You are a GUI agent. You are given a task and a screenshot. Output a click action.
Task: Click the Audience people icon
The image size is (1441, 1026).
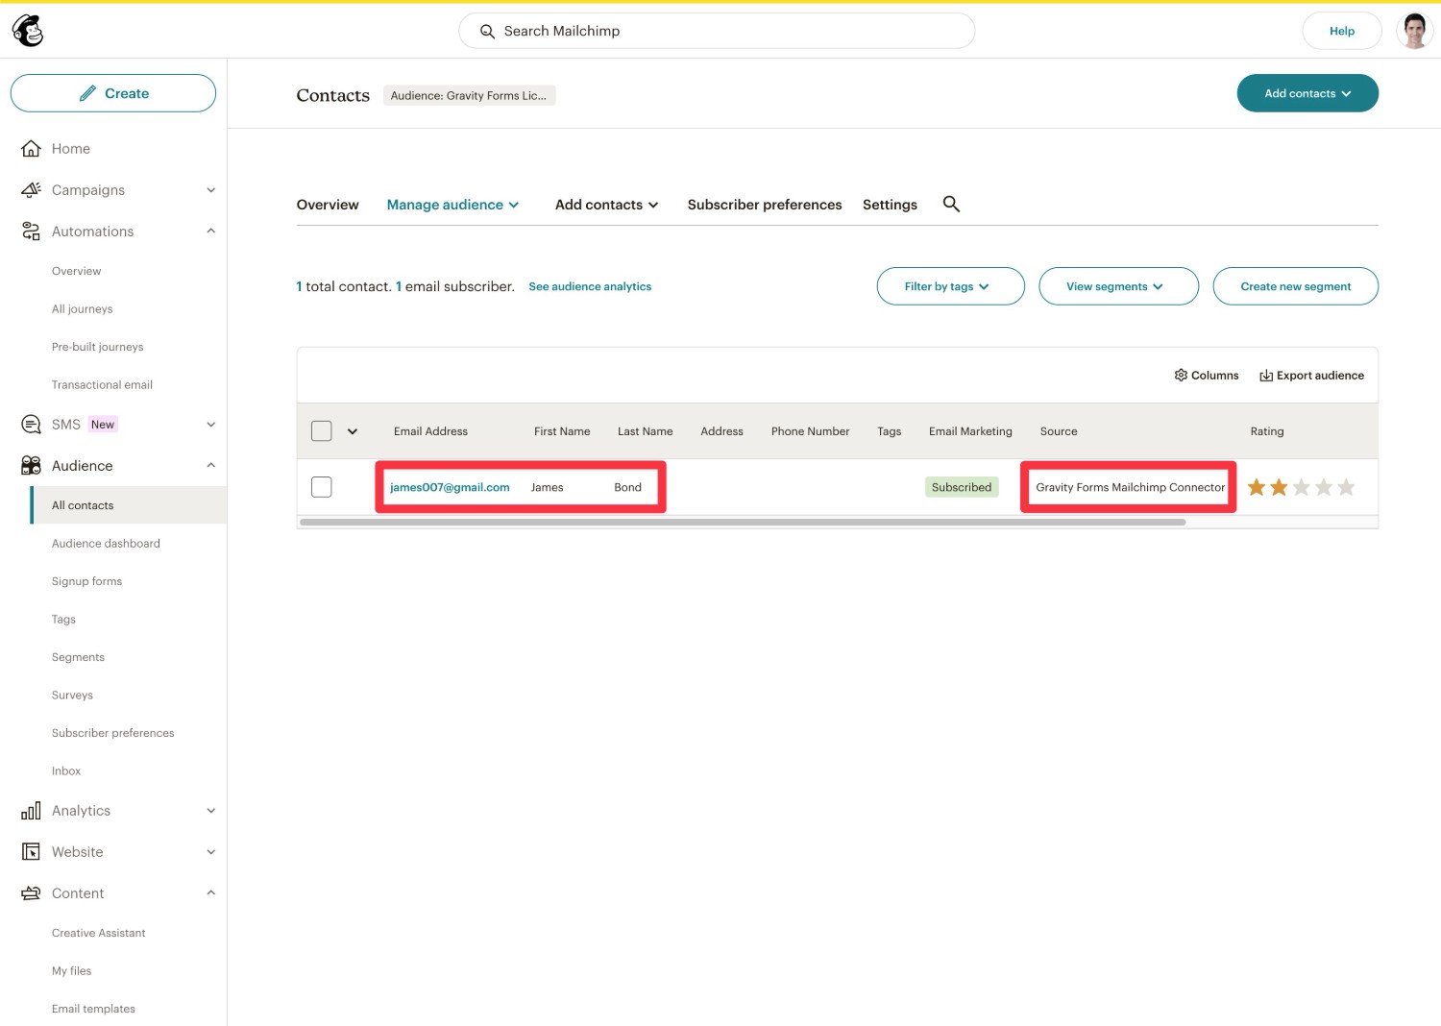(31, 466)
